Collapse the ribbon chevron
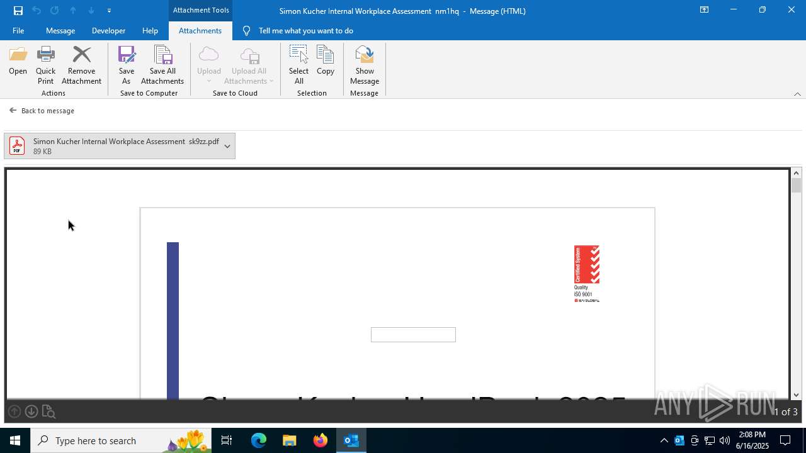The height and width of the screenshot is (453, 806). pyautogui.click(x=797, y=94)
